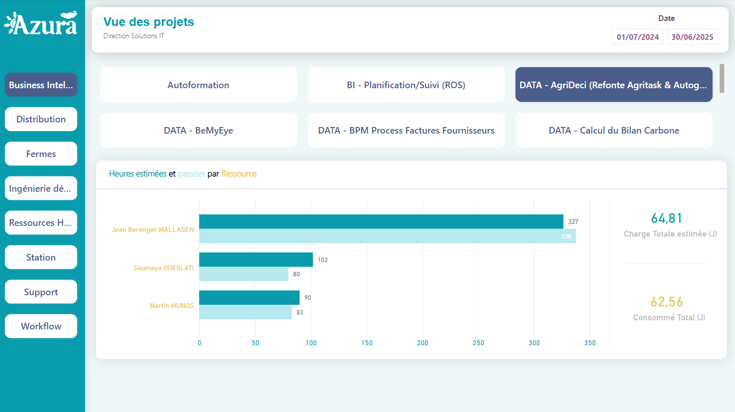Select DATA - BPM Process Factures Fournisseurs

pos(406,131)
